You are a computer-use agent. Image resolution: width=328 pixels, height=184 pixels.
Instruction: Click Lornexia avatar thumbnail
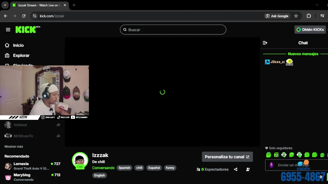[x=8, y=166]
